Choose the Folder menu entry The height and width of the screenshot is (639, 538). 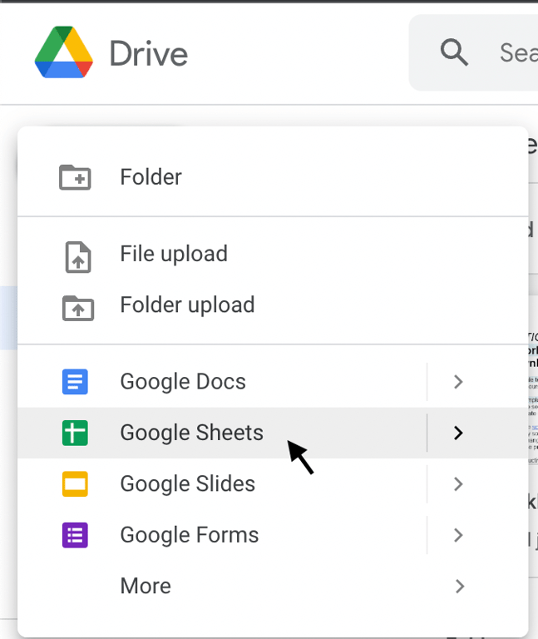[273, 177]
